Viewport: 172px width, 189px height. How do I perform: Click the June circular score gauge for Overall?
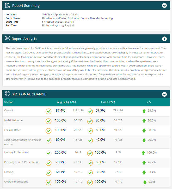pyautogui.click(x=90, y=111)
